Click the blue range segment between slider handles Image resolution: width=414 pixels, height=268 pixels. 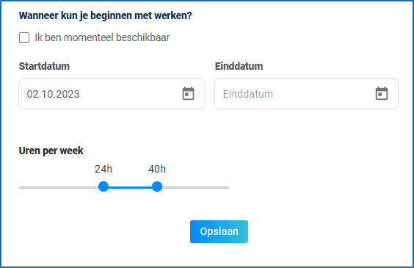(x=130, y=187)
